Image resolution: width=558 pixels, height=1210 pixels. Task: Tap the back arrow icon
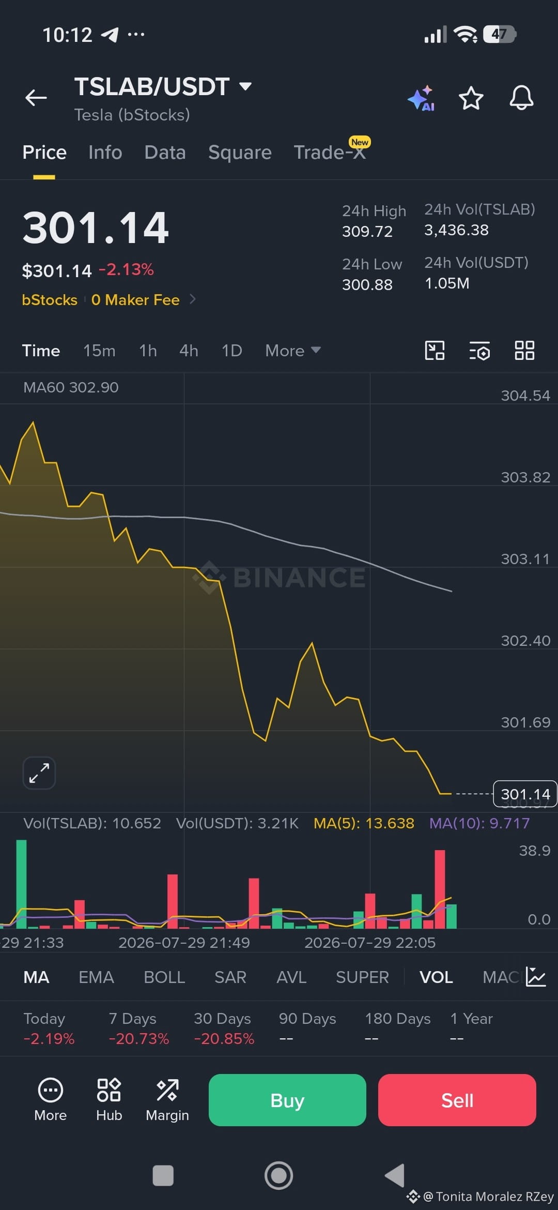pos(36,97)
